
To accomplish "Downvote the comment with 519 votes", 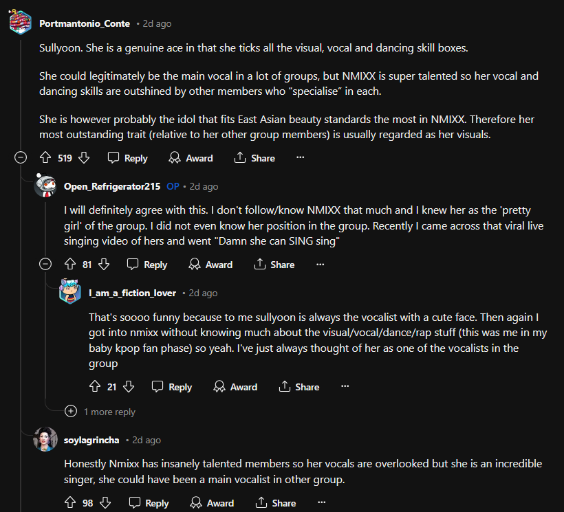I will point(84,158).
